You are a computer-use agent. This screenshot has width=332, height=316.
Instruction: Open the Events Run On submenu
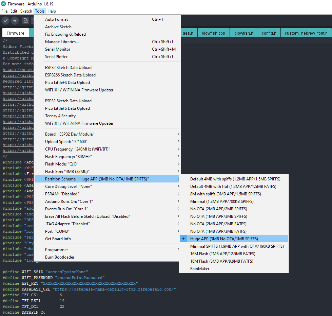click(108, 209)
